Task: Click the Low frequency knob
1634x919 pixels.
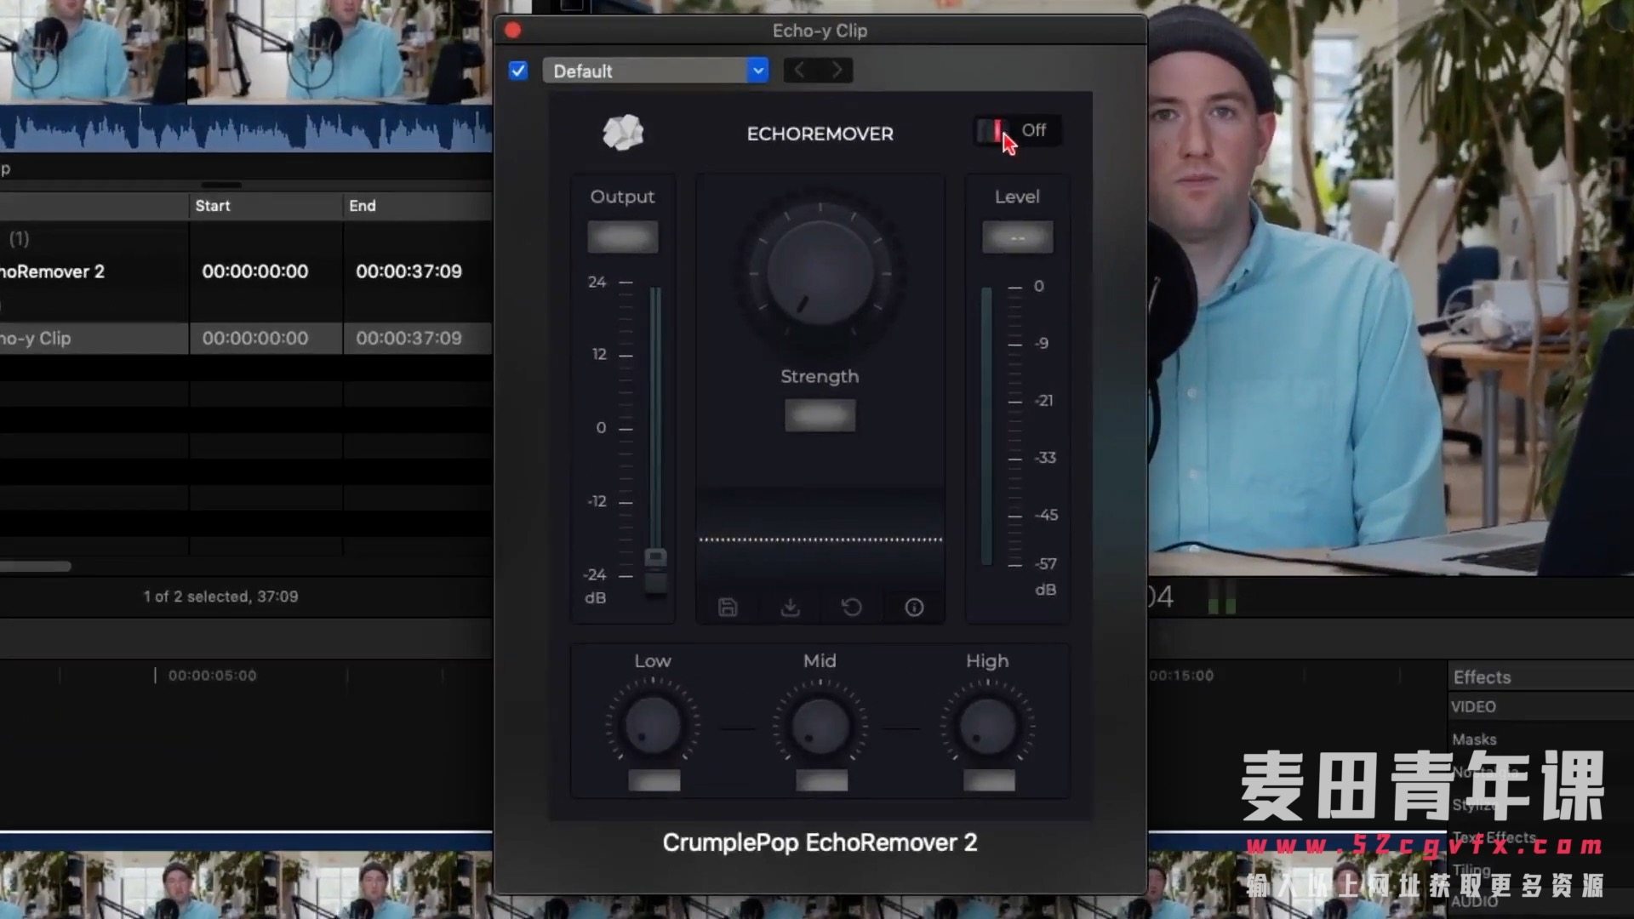Action: [x=653, y=726]
